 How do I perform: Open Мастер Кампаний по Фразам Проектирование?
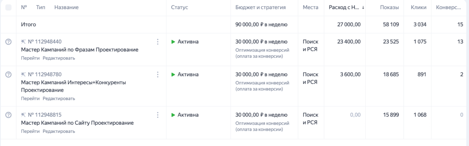click(80, 50)
